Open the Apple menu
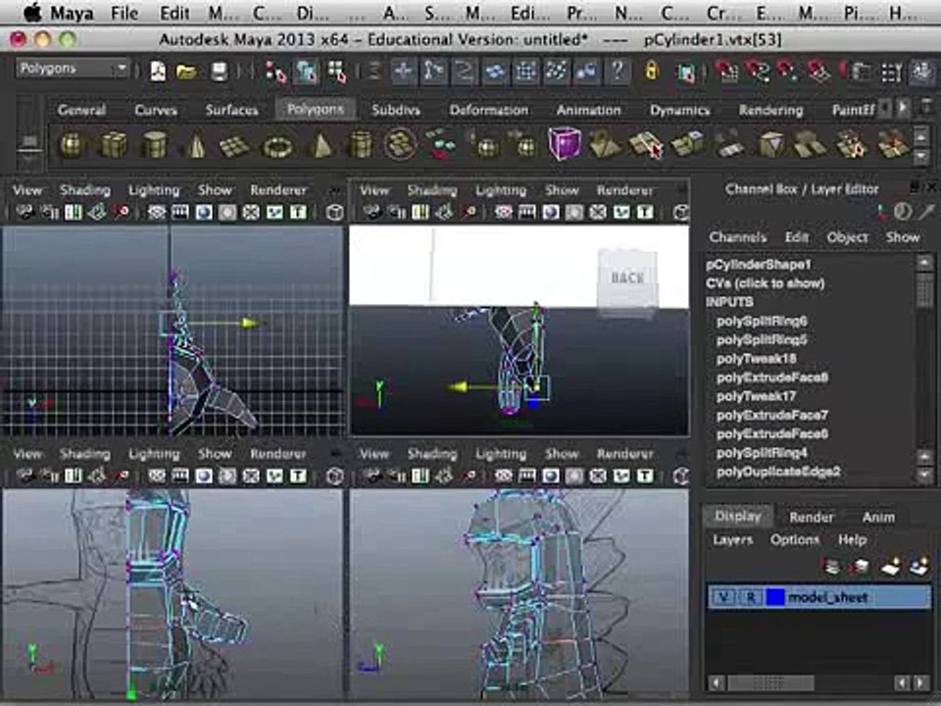This screenshot has width=941, height=706. 30,12
